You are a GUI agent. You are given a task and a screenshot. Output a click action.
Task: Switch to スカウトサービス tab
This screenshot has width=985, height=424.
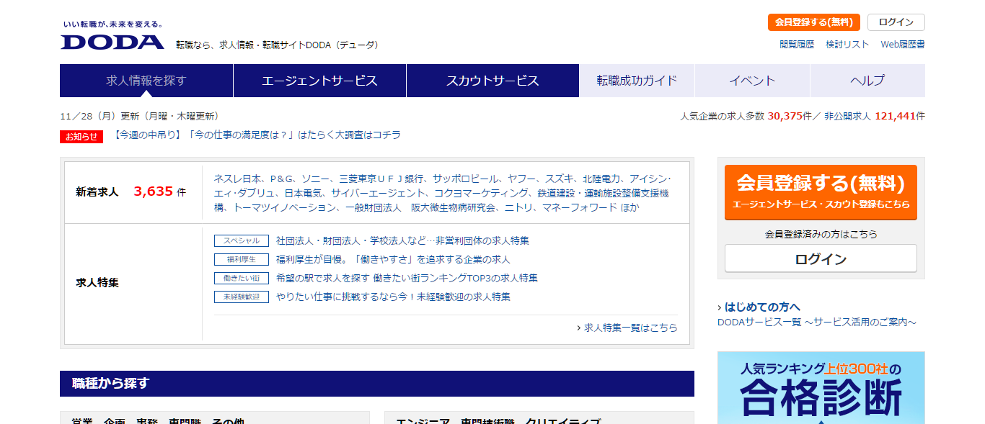(x=492, y=81)
